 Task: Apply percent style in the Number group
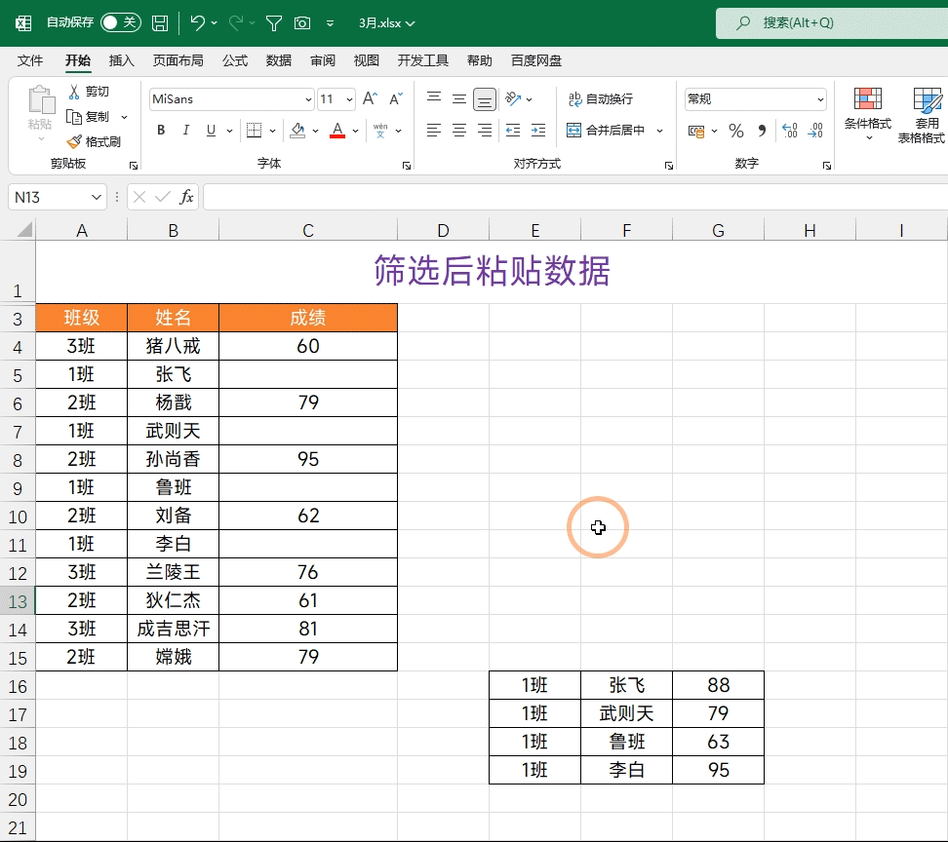[x=735, y=131]
